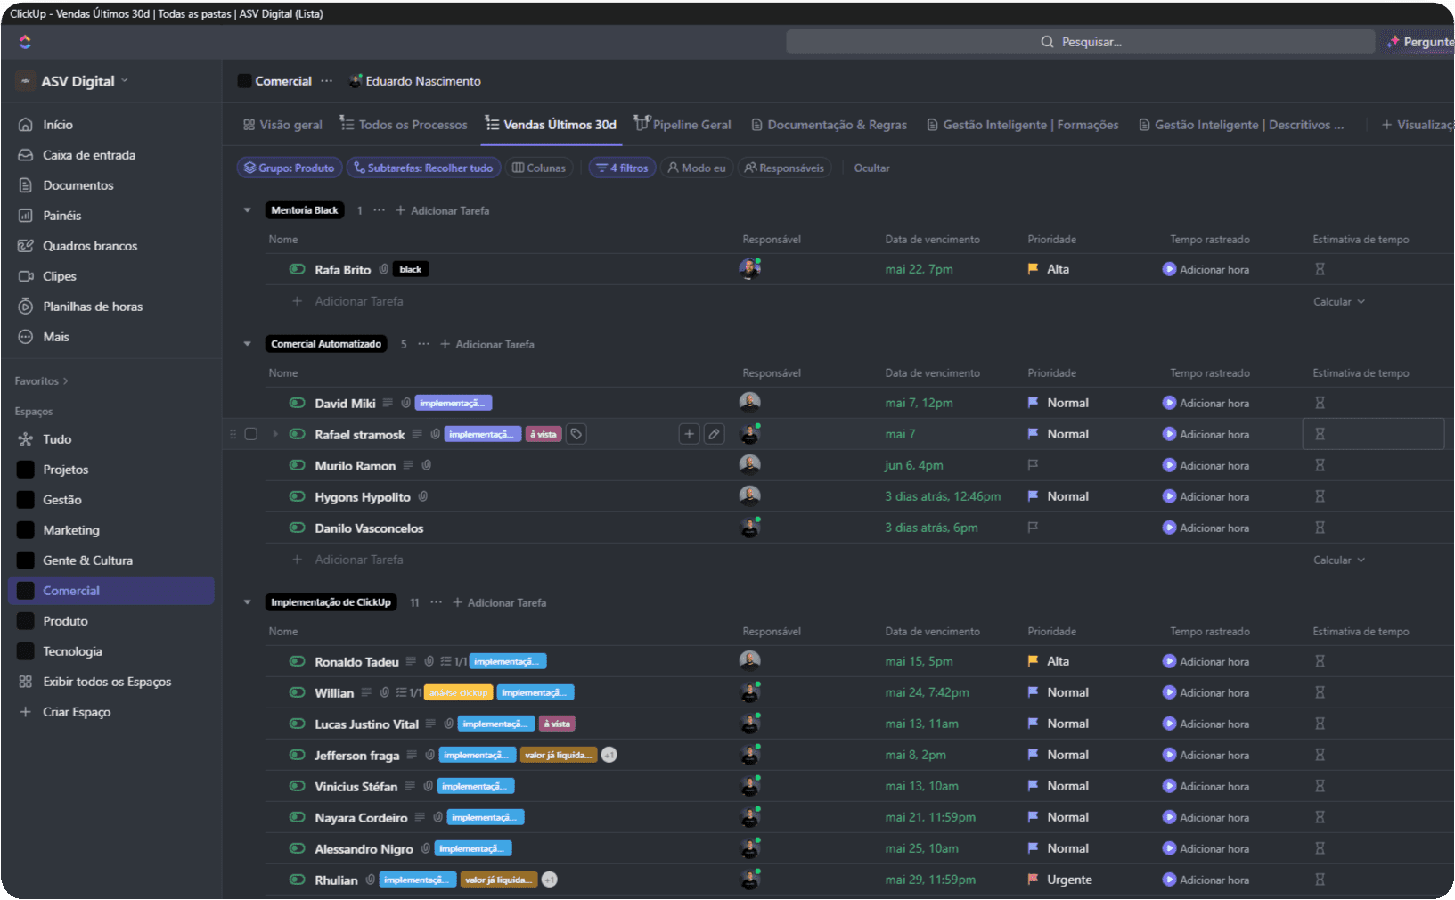Toggle status of Ronaldo Tadeu task
This screenshot has width=1455, height=900.
point(298,661)
